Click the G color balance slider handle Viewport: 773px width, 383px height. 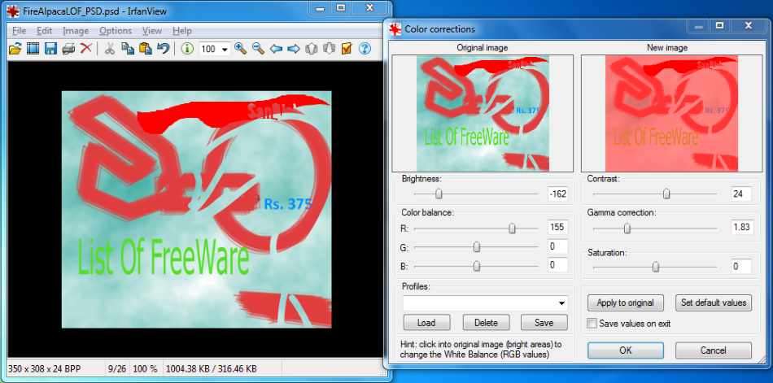[x=477, y=247]
